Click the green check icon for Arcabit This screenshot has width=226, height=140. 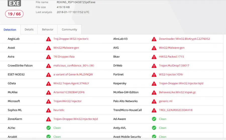pos(48,136)
